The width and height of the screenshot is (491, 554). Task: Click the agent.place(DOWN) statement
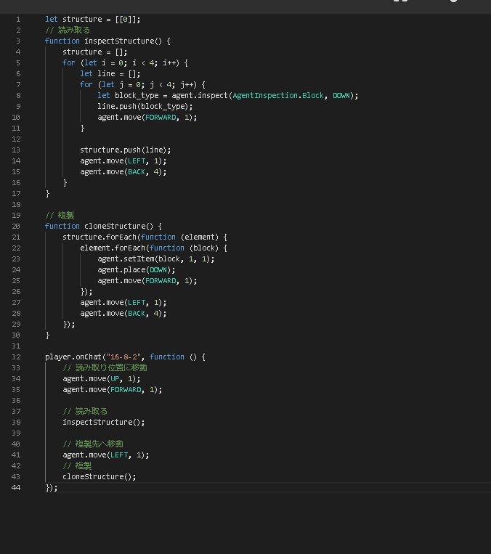click(x=137, y=269)
